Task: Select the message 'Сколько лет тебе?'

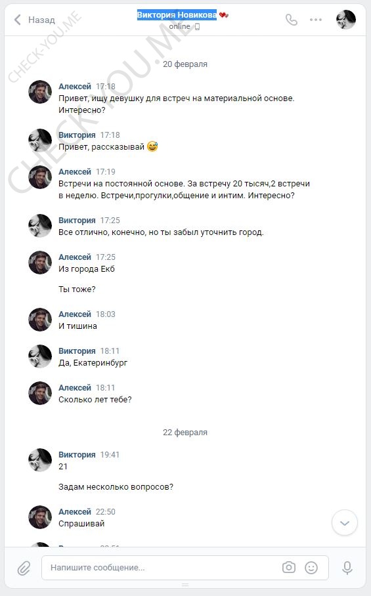Action: click(x=95, y=400)
